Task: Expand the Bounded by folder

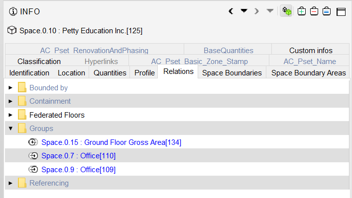Action: (10, 88)
